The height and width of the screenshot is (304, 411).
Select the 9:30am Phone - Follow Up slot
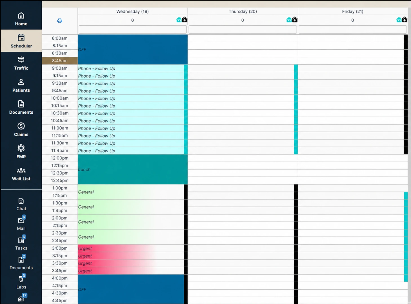tap(131, 83)
